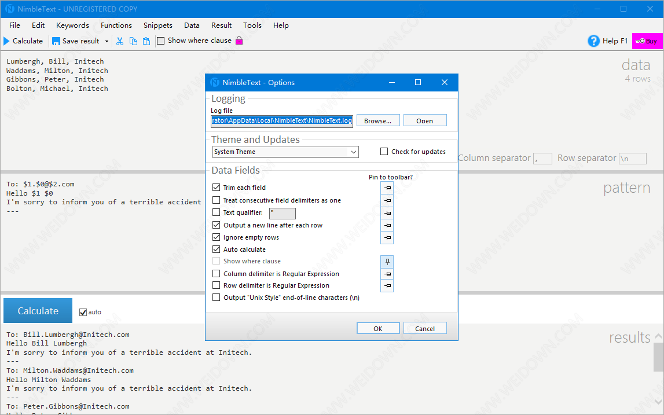Enable the Text qualifier checkbox
Image resolution: width=664 pixels, height=415 pixels.
[x=217, y=212]
